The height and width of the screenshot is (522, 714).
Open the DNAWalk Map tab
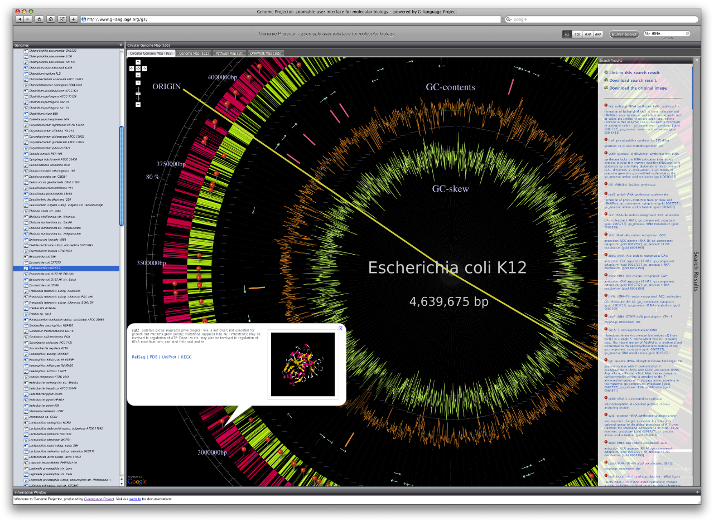coord(266,53)
